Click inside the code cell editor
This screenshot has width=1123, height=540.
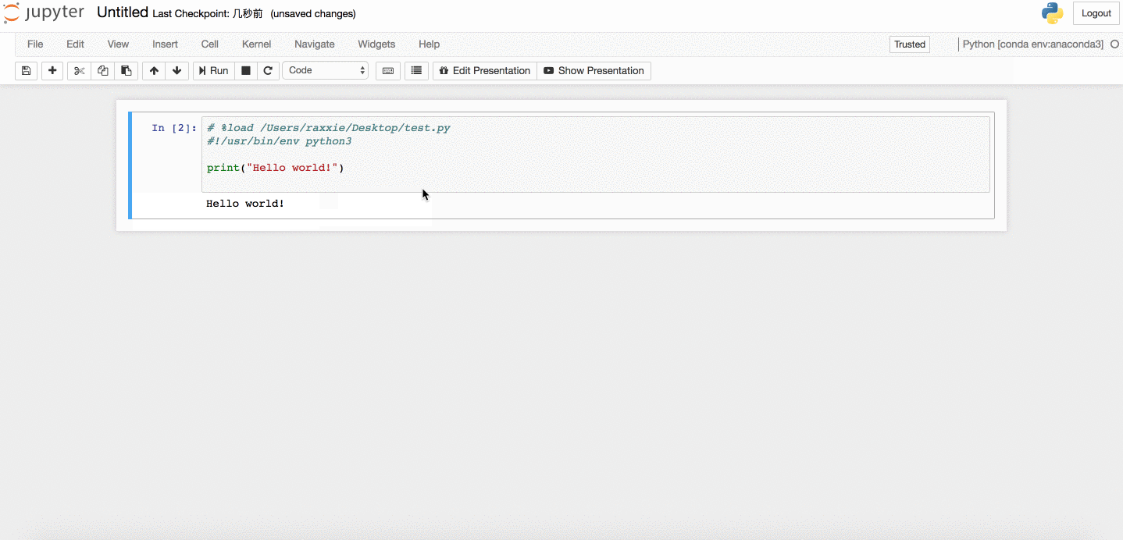point(595,155)
